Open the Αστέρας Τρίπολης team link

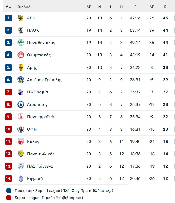[x=45, y=80]
